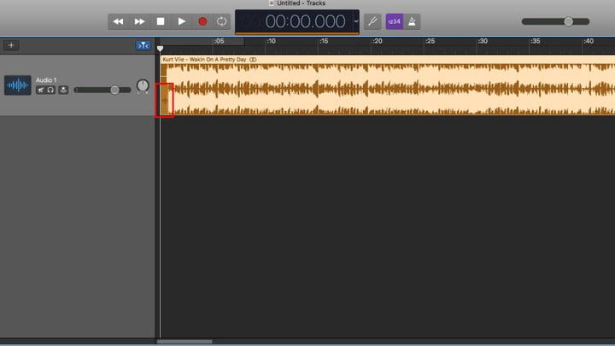Click the Audio 1 pan knob
Image resolution: width=615 pixels, height=346 pixels.
(142, 86)
